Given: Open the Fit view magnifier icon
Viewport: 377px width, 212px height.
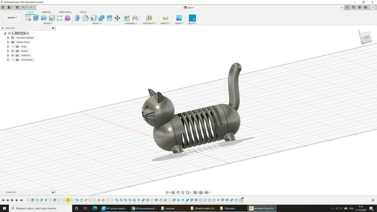Looking at the screenshot, I should coord(188,192).
